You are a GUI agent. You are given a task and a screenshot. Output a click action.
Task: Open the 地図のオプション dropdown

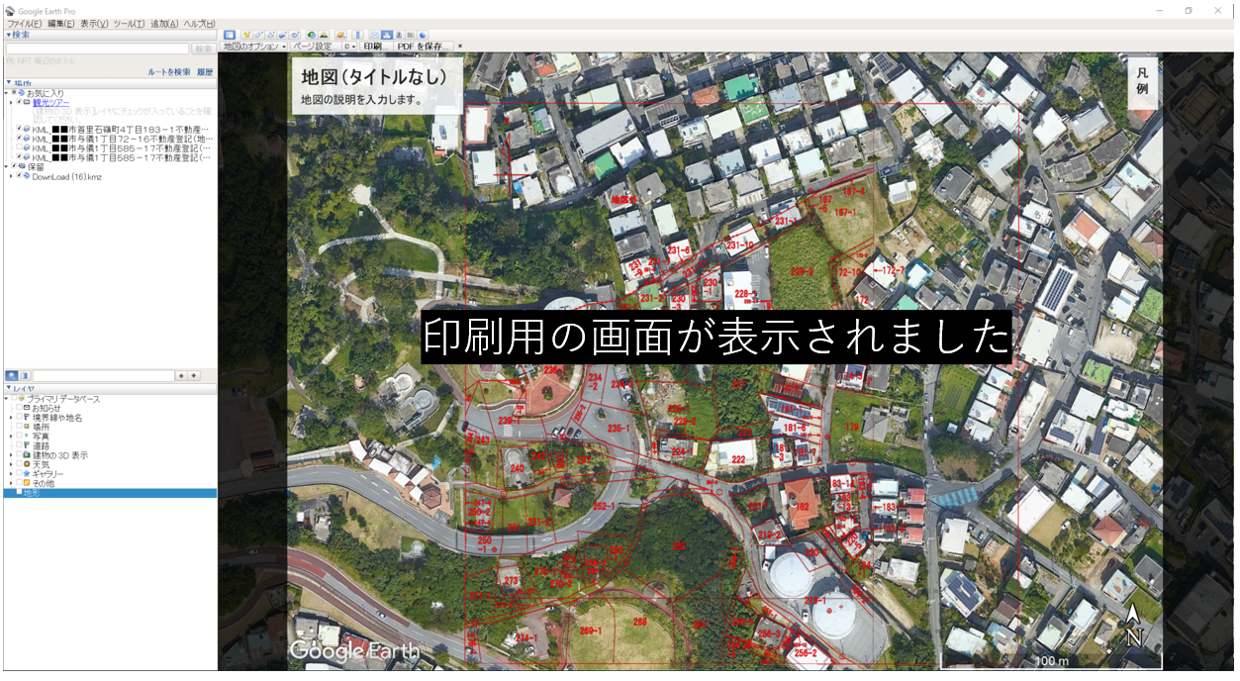coord(254,47)
